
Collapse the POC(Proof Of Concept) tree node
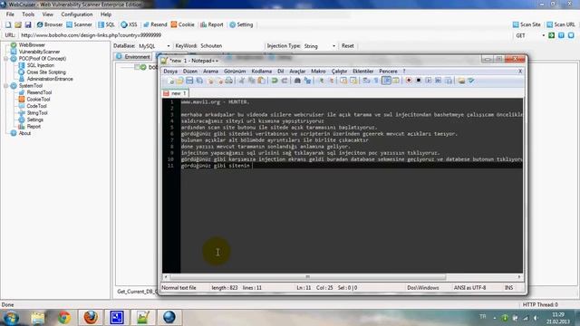point(6,59)
